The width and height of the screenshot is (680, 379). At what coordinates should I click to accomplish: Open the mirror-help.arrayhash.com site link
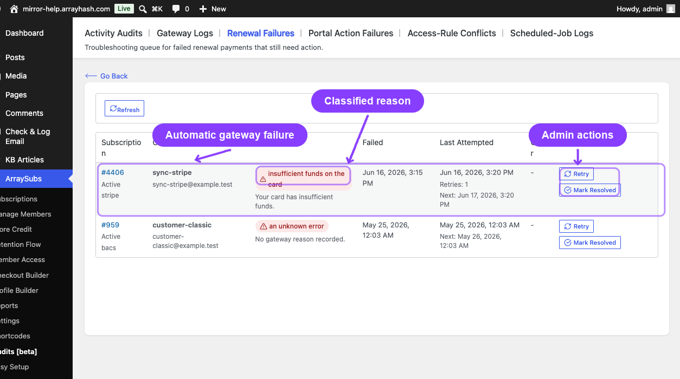pos(66,9)
